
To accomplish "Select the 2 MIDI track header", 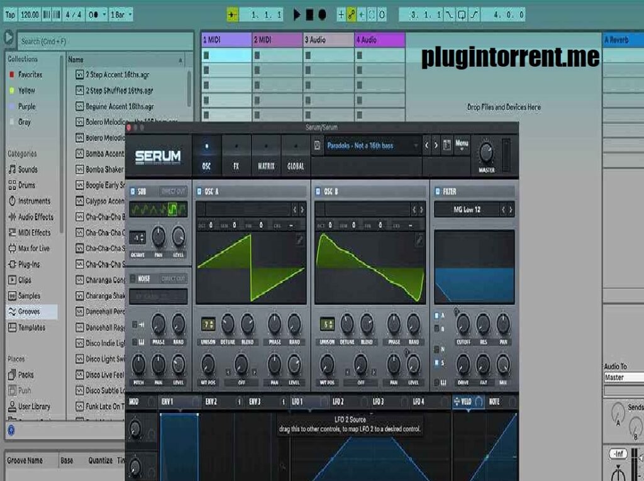I will click(277, 40).
